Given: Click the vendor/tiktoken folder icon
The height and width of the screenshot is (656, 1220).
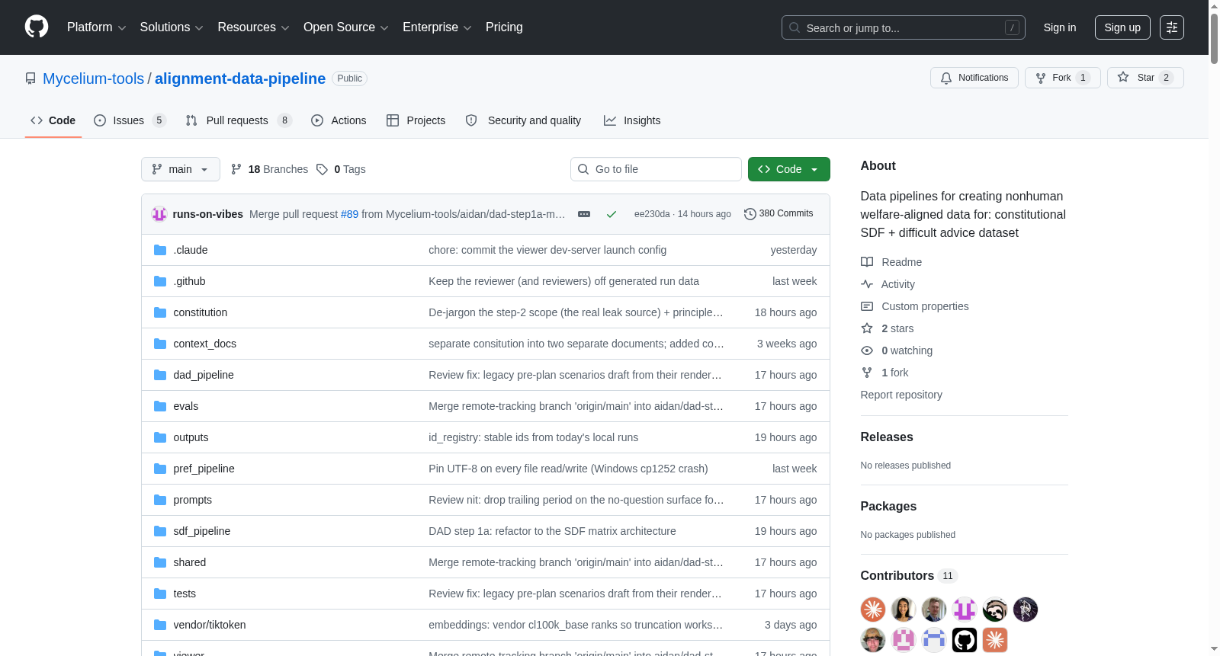Looking at the screenshot, I should point(160,625).
